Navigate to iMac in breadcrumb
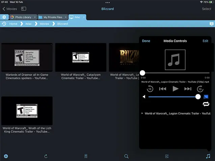Image resolution: width=215 pixels, height=161 pixels. [28, 24]
